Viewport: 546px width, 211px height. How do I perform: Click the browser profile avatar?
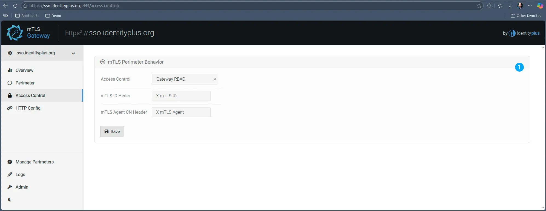coord(520,6)
